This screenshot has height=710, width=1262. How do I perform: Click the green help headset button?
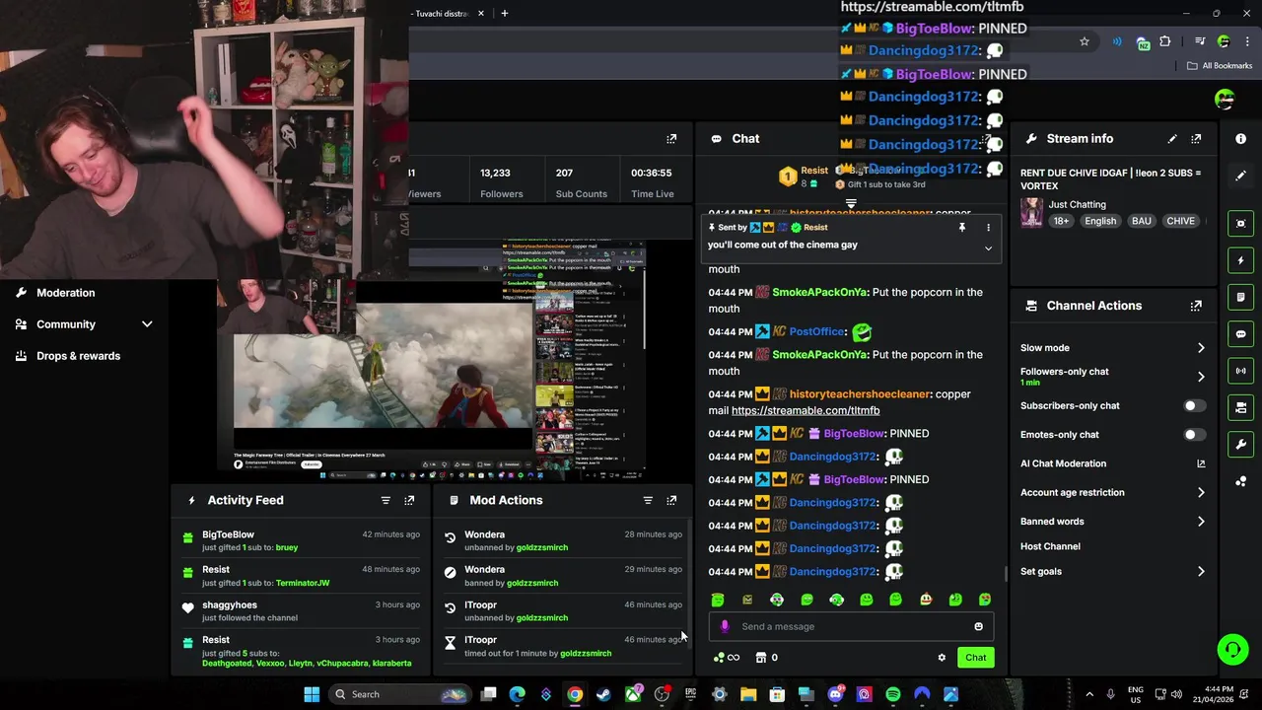[x=1232, y=650]
